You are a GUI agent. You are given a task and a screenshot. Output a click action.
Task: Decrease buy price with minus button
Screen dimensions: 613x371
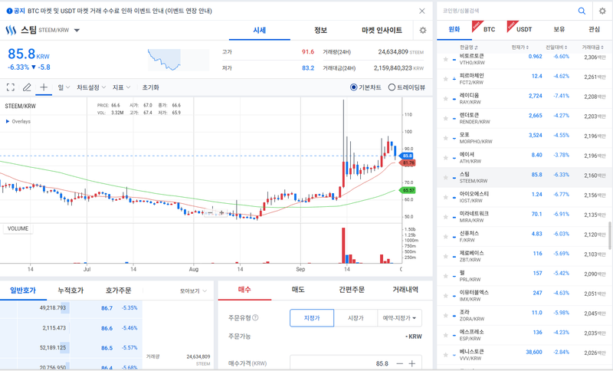pos(399,363)
